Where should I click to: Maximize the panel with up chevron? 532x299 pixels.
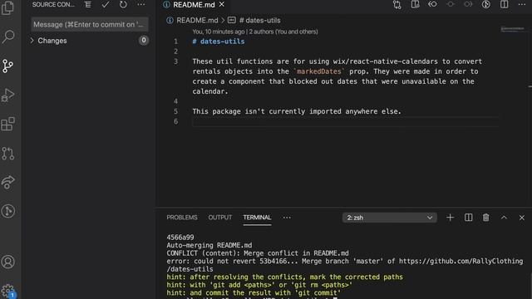point(504,218)
